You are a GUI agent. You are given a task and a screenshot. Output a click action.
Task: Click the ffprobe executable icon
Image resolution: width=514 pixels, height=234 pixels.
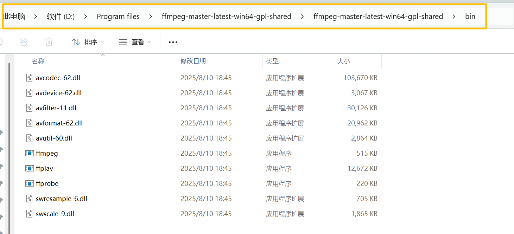(30, 183)
